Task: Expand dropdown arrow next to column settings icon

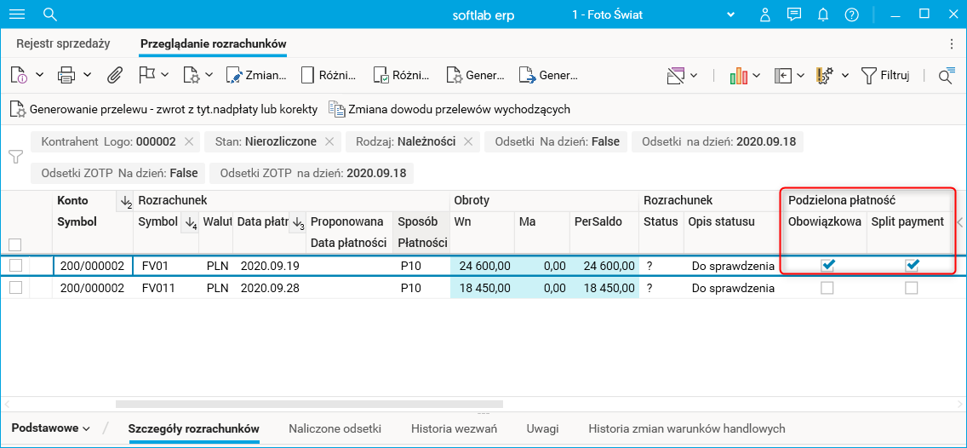Action: coord(845,75)
